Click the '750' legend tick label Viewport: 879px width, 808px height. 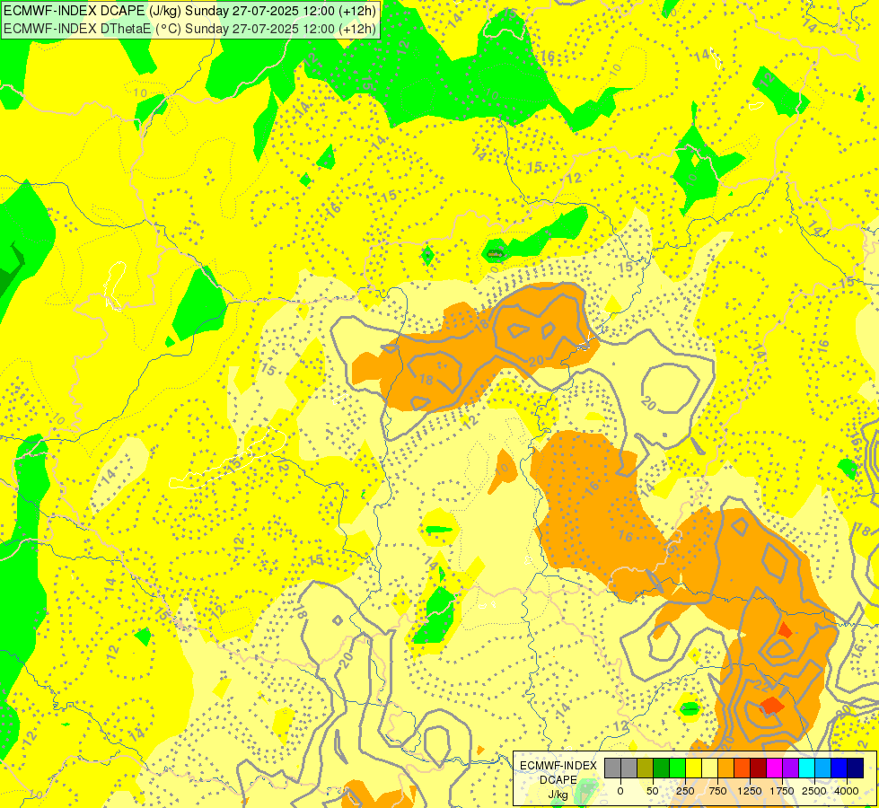tap(717, 791)
